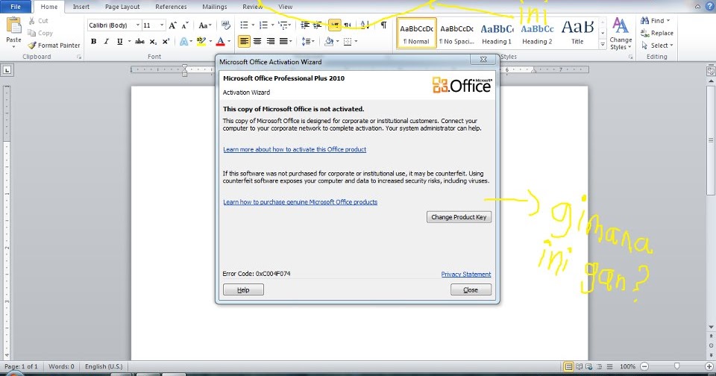Toggle Bold formatting
The width and height of the screenshot is (716, 376).
[x=94, y=42]
